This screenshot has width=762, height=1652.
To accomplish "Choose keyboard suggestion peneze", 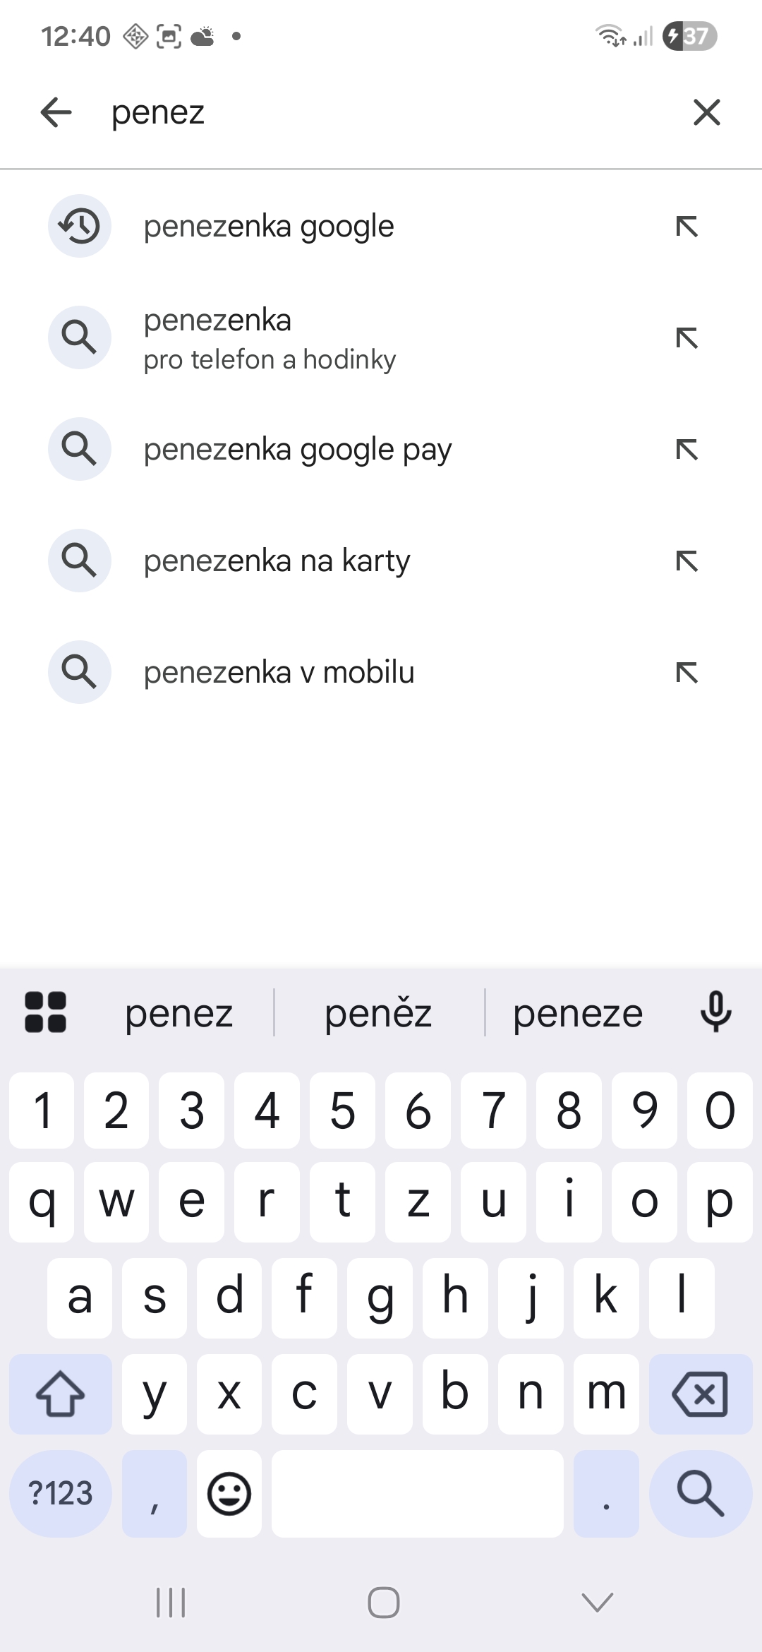I will (577, 1014).
